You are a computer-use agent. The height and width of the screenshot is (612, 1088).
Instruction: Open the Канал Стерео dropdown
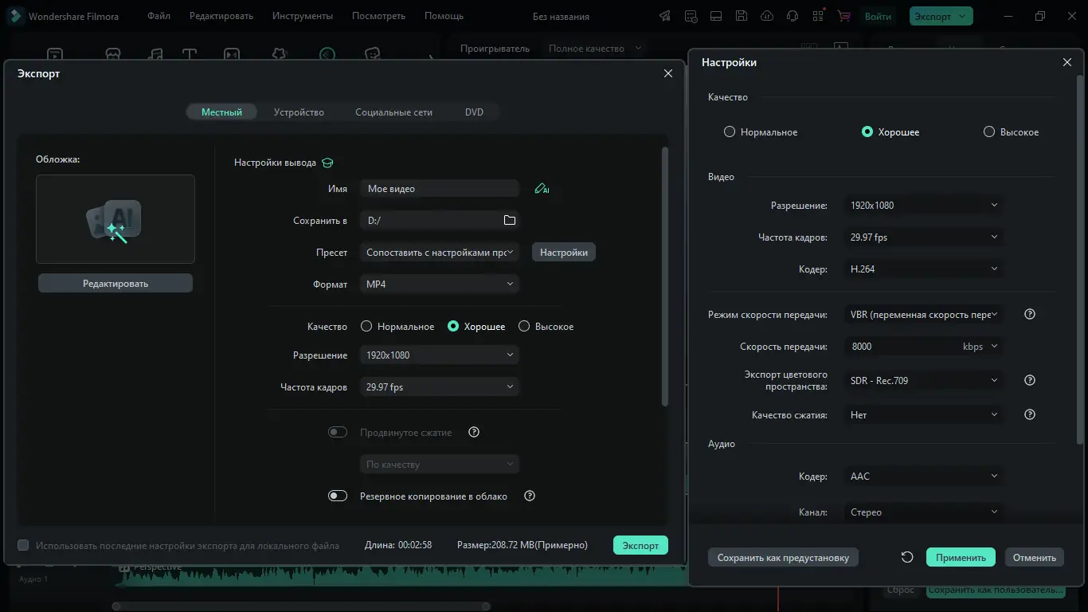click(x=923, y=512)
